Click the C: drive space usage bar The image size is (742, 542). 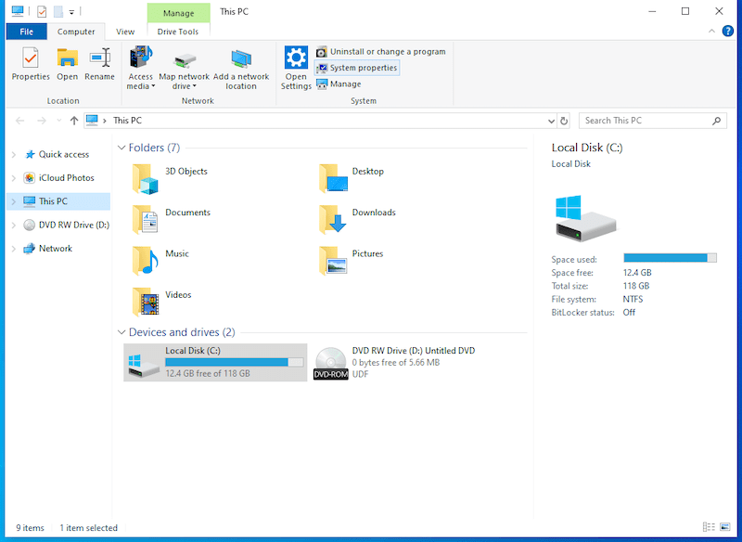click(668, 257)
